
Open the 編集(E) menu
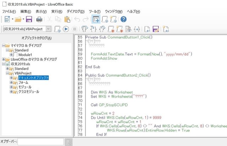click(x=26, y=12)
